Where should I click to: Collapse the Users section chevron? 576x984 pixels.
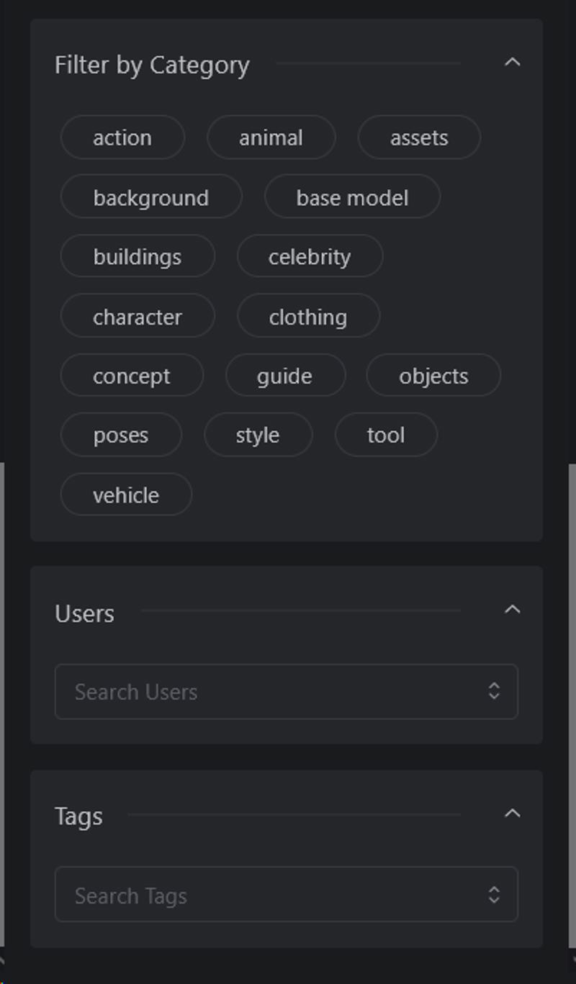click(512, 610)
